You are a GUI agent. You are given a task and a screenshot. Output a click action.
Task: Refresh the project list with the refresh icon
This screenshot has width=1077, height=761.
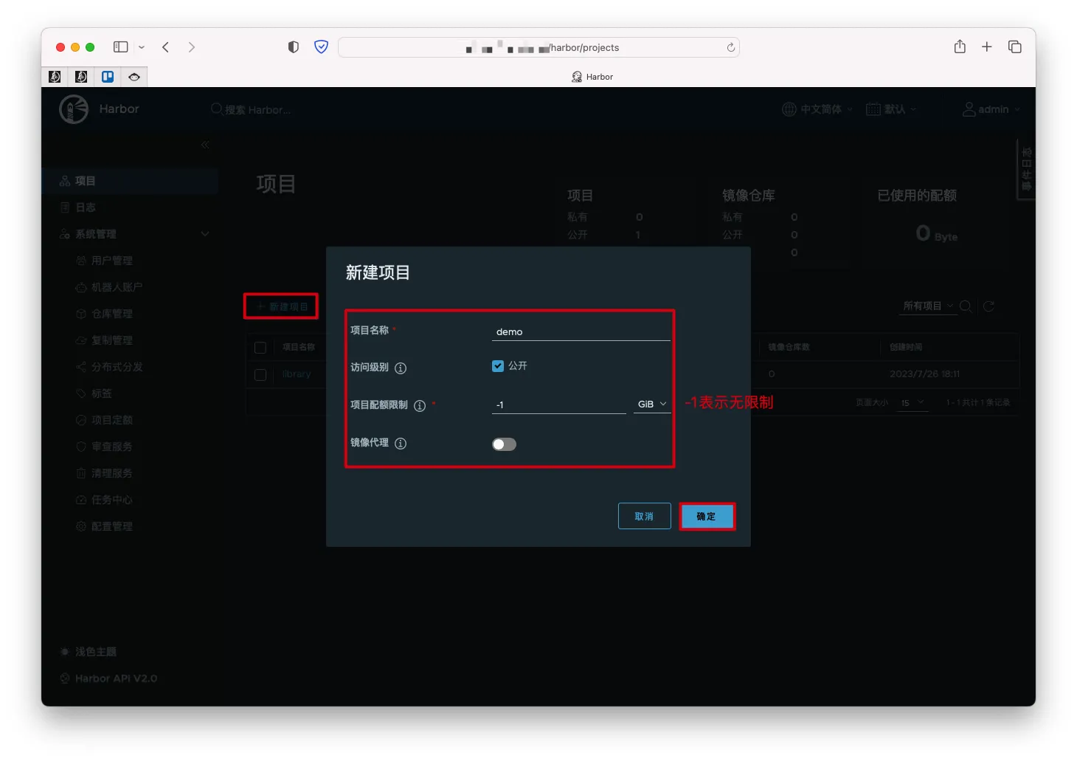click(x=989, y=306)
